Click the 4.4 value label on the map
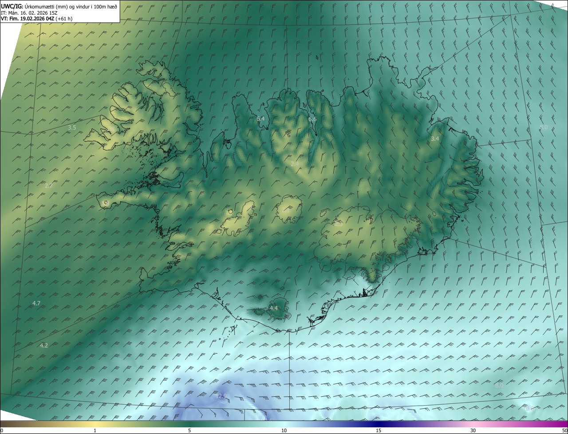Screen dimensions: 568x434 click(274, 308)
